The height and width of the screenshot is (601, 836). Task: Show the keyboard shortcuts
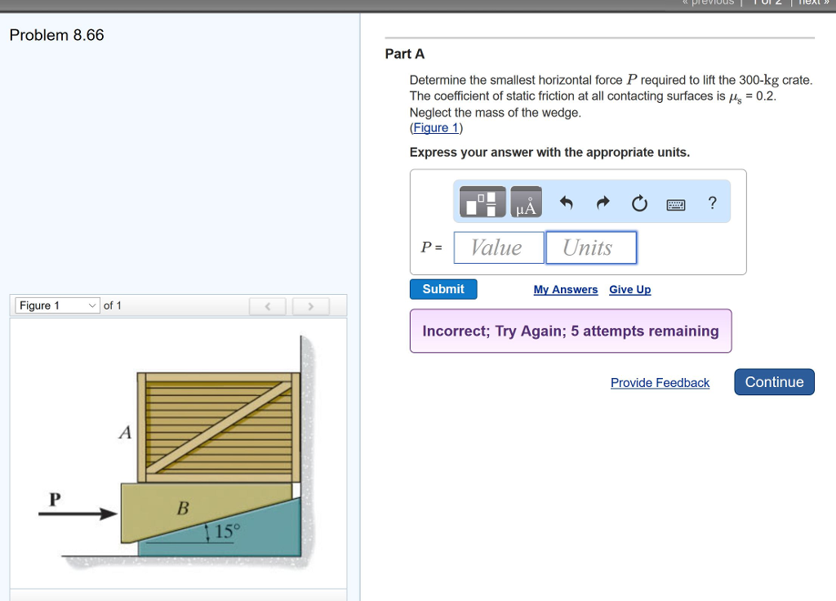tap(676, 203)
